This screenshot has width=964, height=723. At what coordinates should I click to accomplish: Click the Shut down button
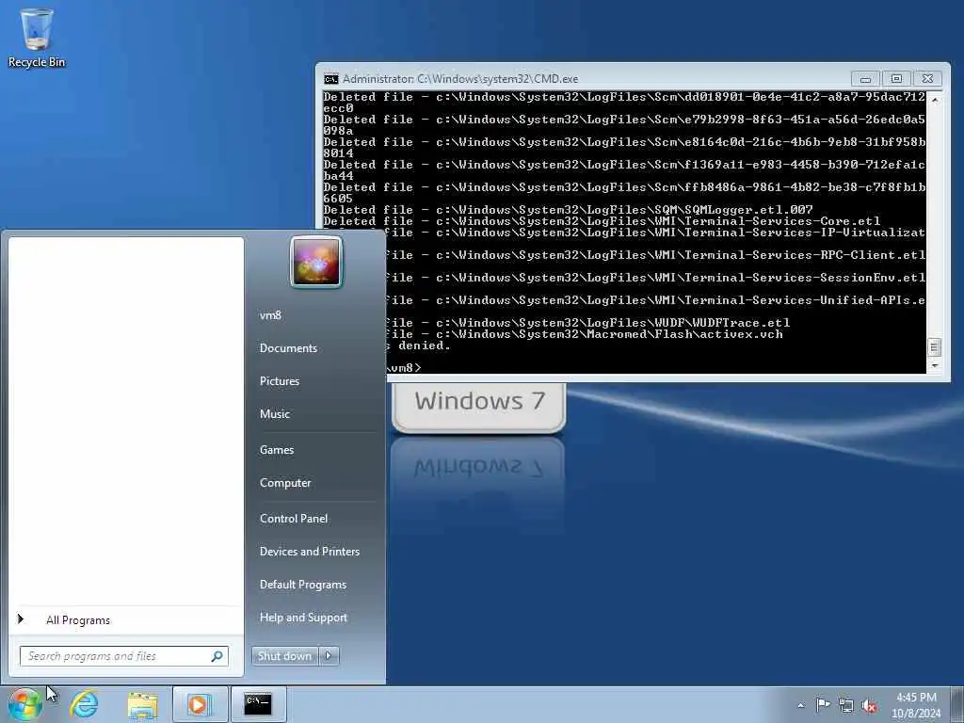tap(284, 656)
